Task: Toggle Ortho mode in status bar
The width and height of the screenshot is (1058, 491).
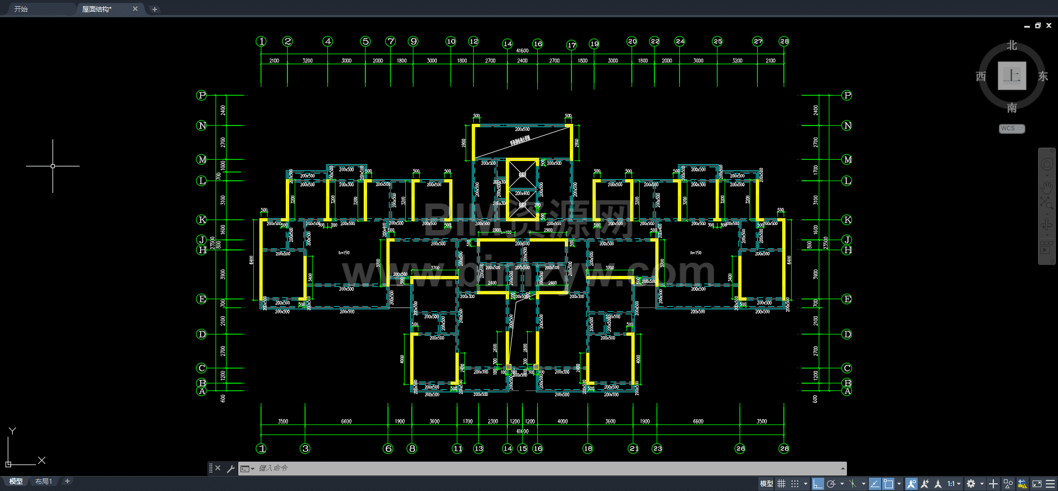Action: click(818, 484)
